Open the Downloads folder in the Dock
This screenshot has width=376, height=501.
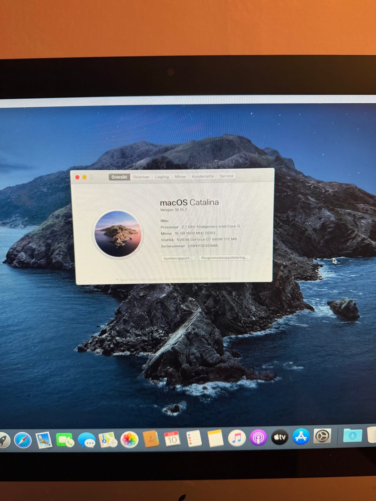point(352,435)
